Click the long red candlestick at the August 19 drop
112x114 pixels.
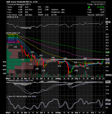pyautogui.click(x=68, y=70)
